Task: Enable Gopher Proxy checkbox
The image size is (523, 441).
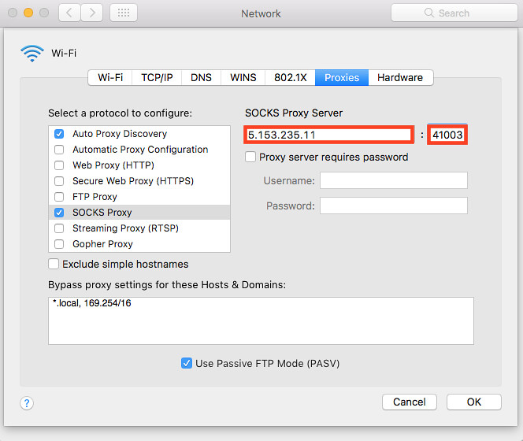Action: [x=59, y=244]
